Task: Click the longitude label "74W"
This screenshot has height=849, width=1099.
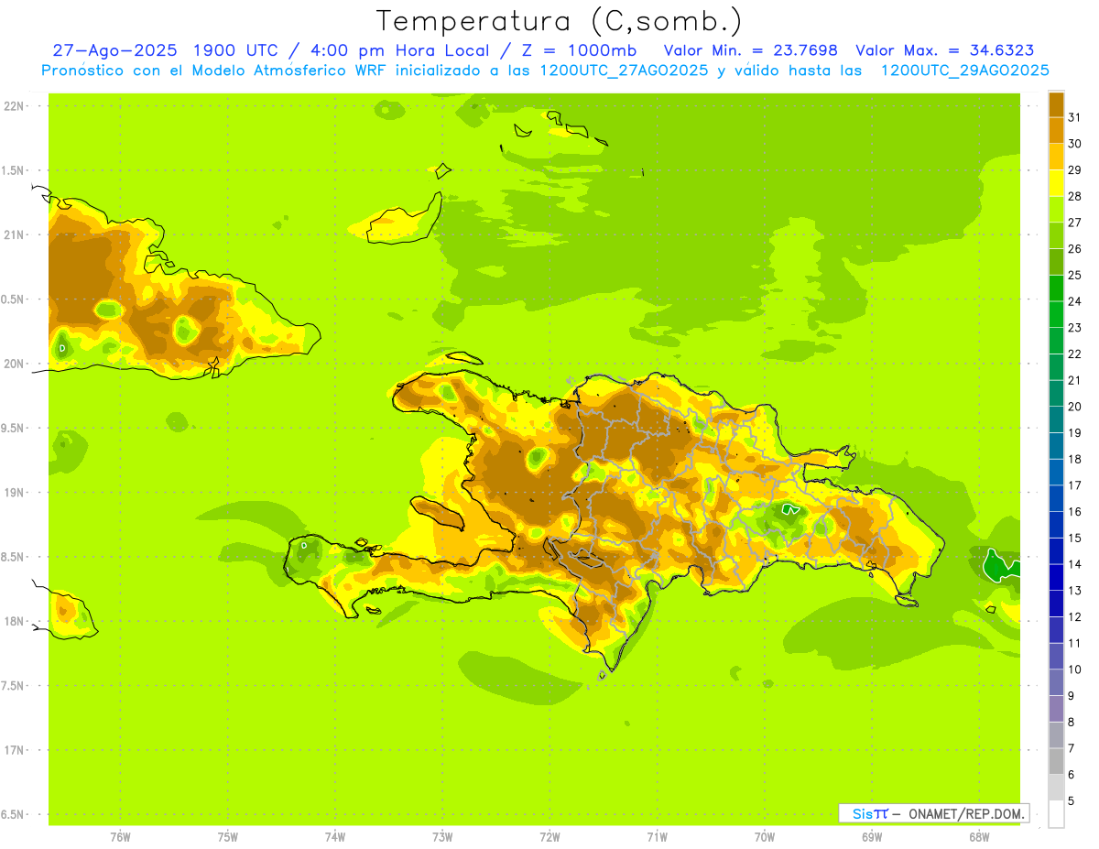Action: pyautogui.click(x=335, y=837)
